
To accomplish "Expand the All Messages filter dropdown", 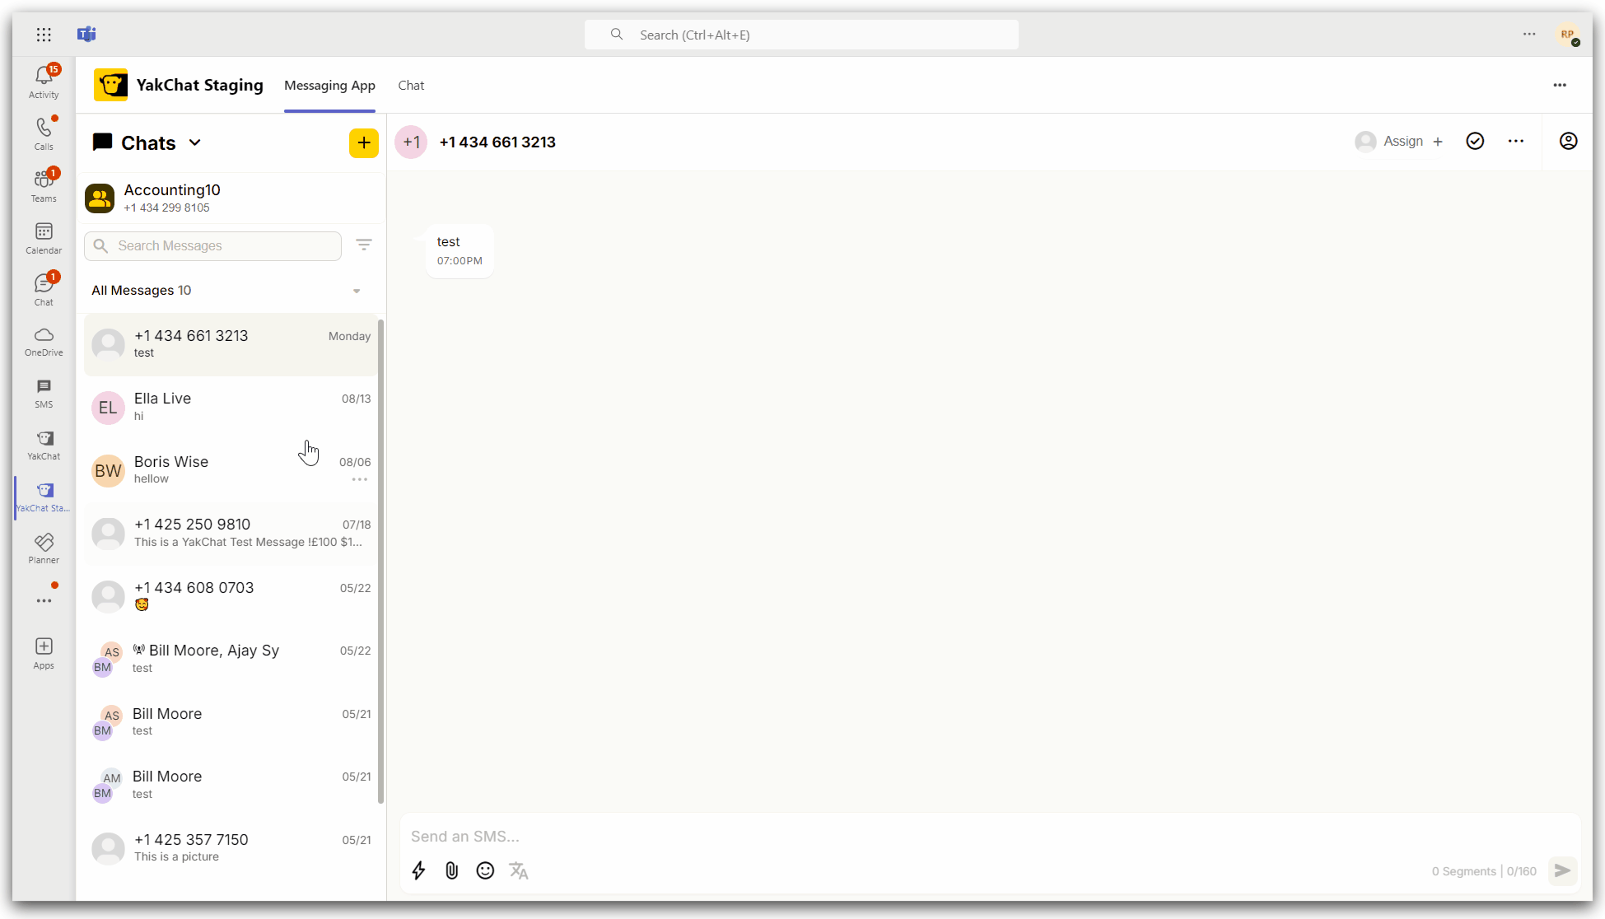I will point(357,291).
